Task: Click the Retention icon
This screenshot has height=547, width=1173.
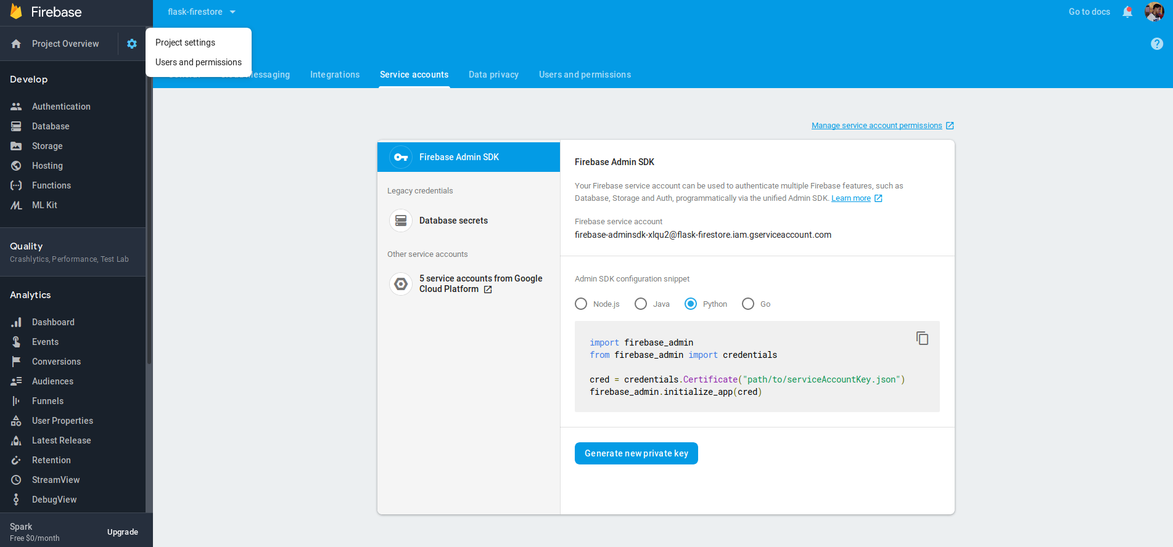Action: pos(16,460)
